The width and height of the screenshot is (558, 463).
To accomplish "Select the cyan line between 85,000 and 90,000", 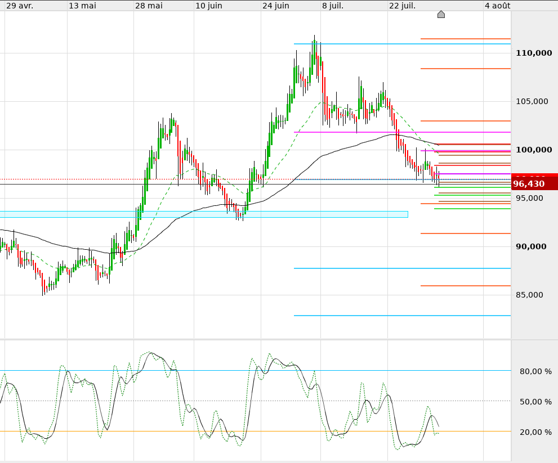I will 402,268.
